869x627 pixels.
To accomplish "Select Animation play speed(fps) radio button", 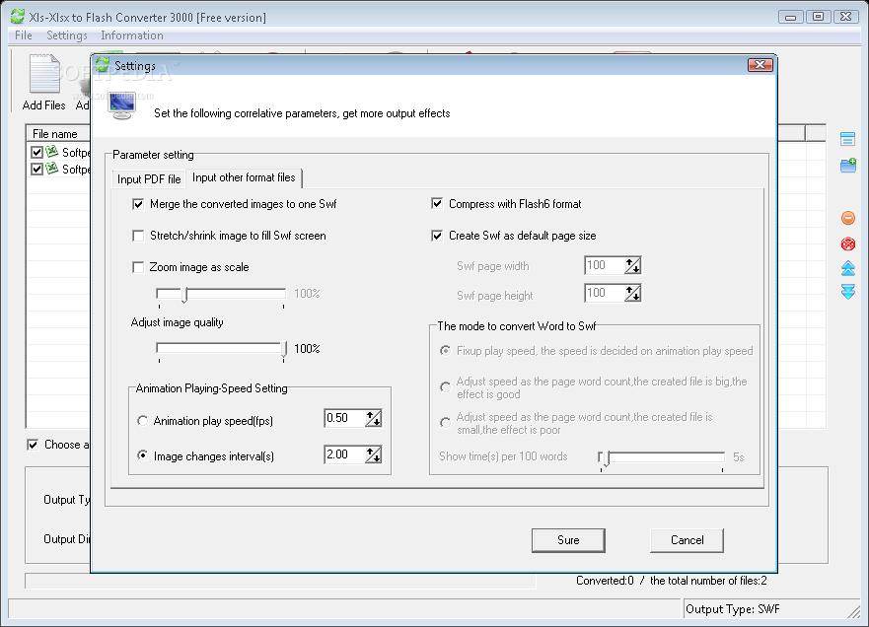I will coord(142,421).
